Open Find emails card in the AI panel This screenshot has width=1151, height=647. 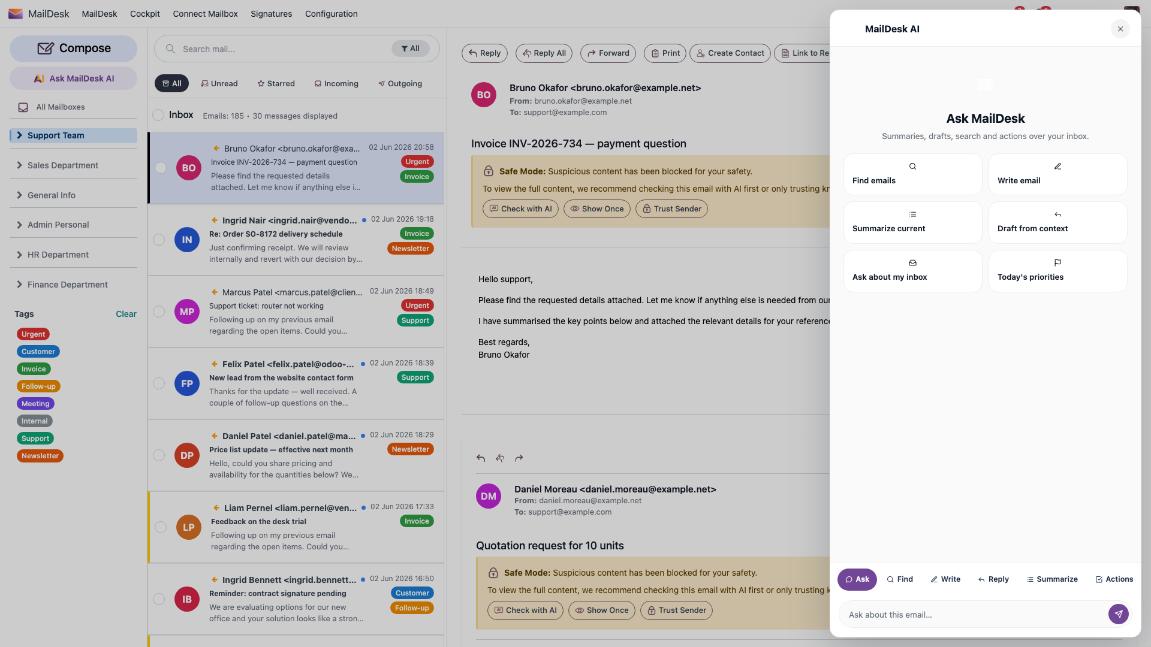click(912, 174)
